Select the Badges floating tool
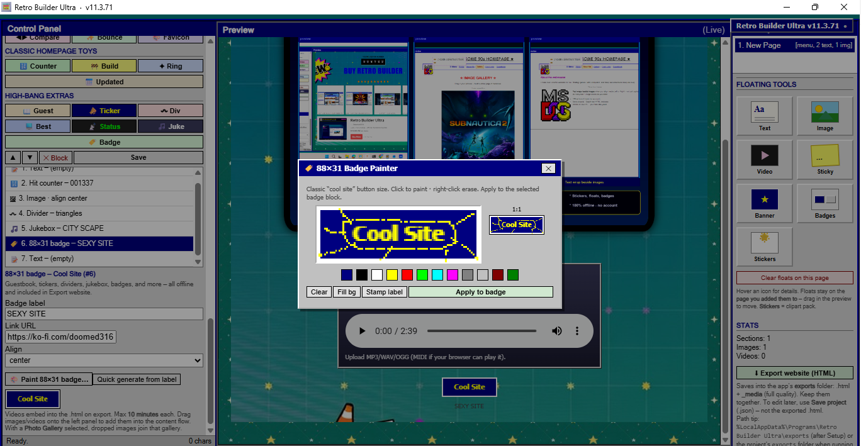The image size is (861, 446). tap(825, 203)
